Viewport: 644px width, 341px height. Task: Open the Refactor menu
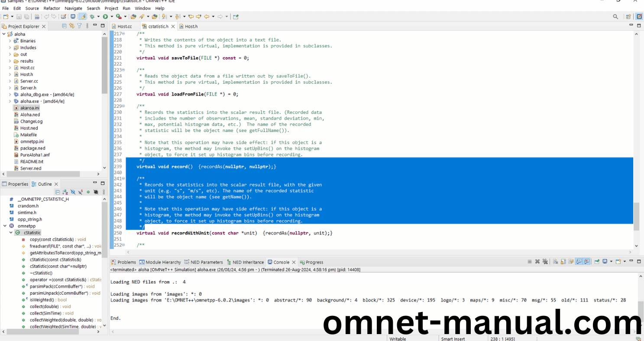(52, 8)
